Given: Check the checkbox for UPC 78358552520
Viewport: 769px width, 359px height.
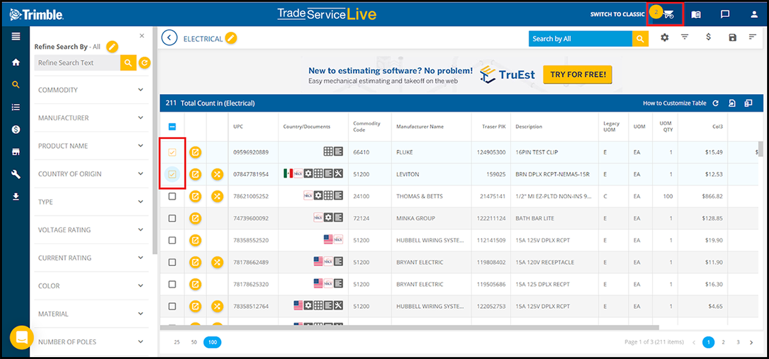Looking at the screenshot, I should click(172, 240).
